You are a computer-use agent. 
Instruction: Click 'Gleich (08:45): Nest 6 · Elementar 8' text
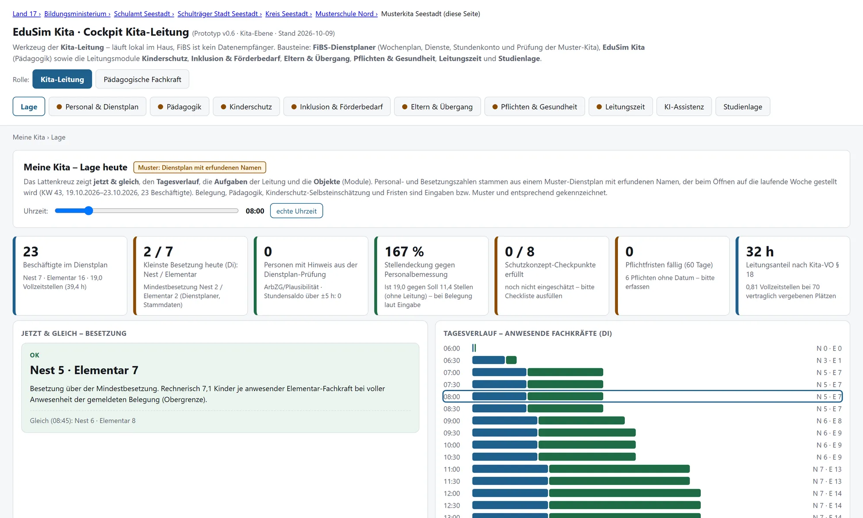[82, 420]
